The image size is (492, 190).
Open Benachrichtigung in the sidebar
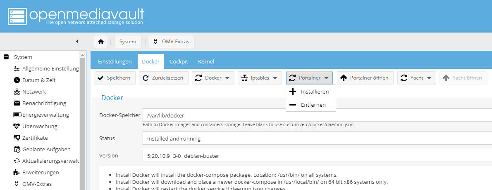pyautogui.click(x=44, y=103)
